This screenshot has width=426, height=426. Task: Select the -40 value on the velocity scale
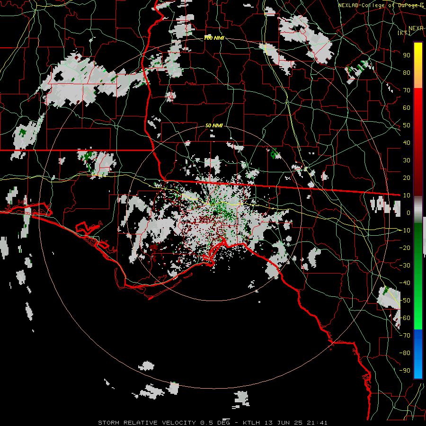tap(405, 283)
